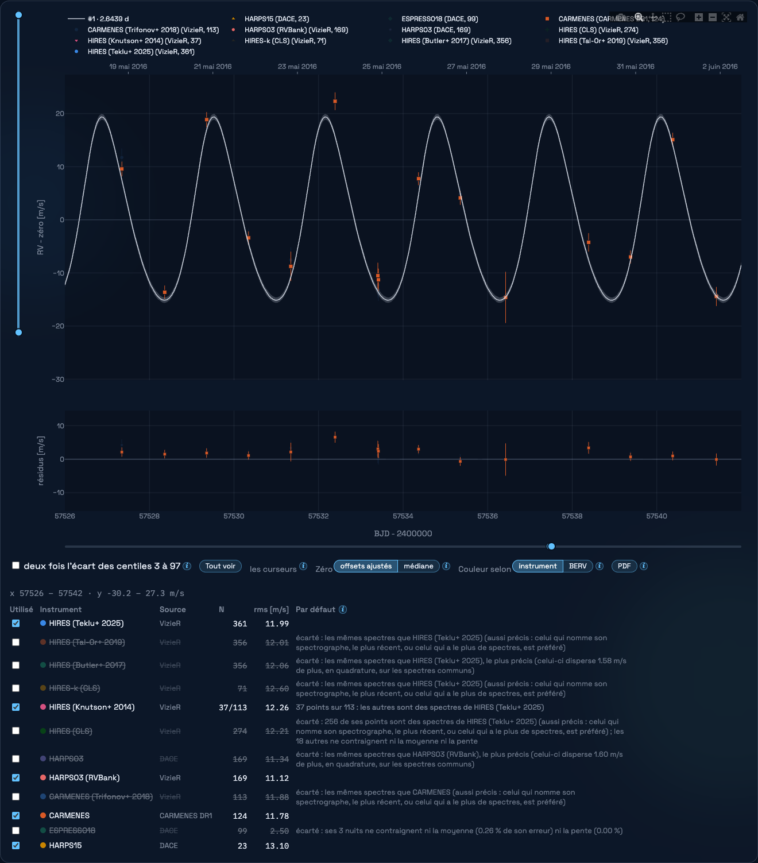
Task: Click the HARPS03 (RVBank) legend marker
Action: (x=233, y=30)
